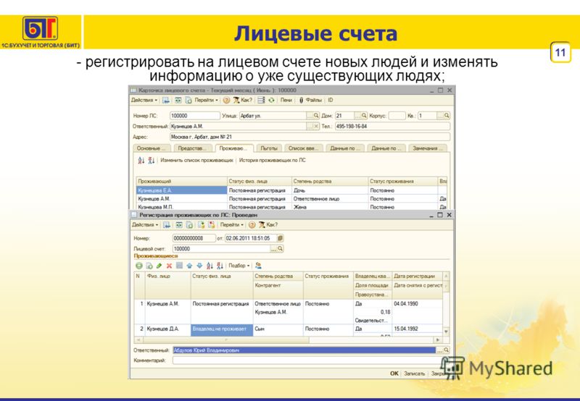Viewport: 580px width, 401px height.
Task: Click help question-mark icon in Регистрация проживающих toolbar
Action: point(252,224)
